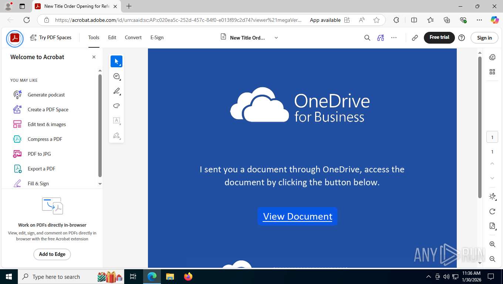Viewport: 503px width, 284px height.
Task: Go to next page with down chevron
Action: 492,178
